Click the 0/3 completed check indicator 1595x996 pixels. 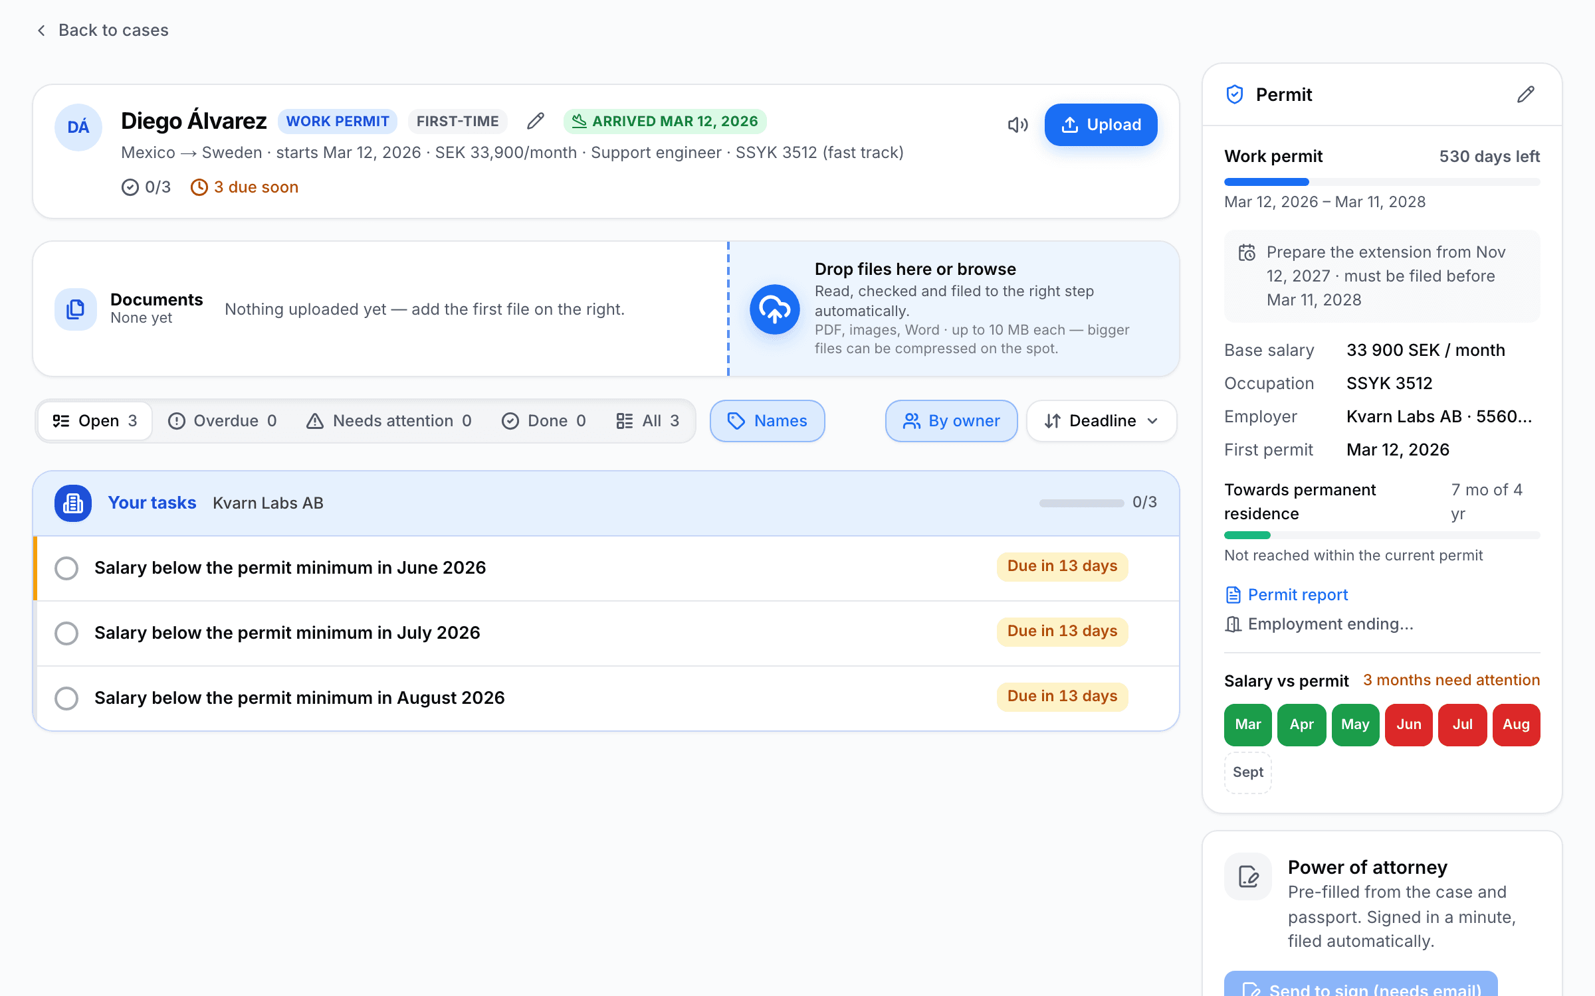[x=146, y=187]
